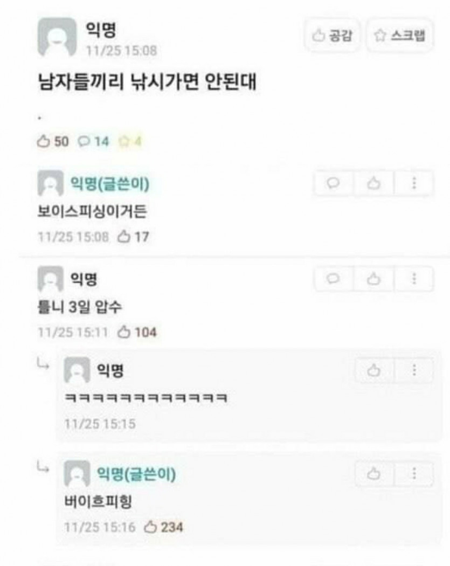Click the 익명(글쓴이) name on first comment
The image size is (450, 566).
coord(110,183)
